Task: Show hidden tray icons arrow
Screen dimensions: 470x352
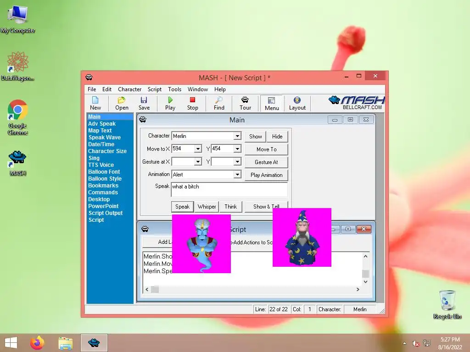Action: [405, 343]
